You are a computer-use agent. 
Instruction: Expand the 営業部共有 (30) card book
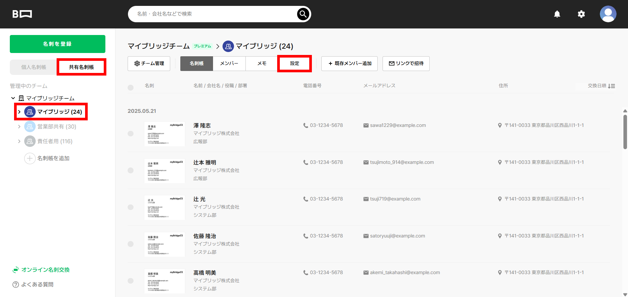point(19,127)
